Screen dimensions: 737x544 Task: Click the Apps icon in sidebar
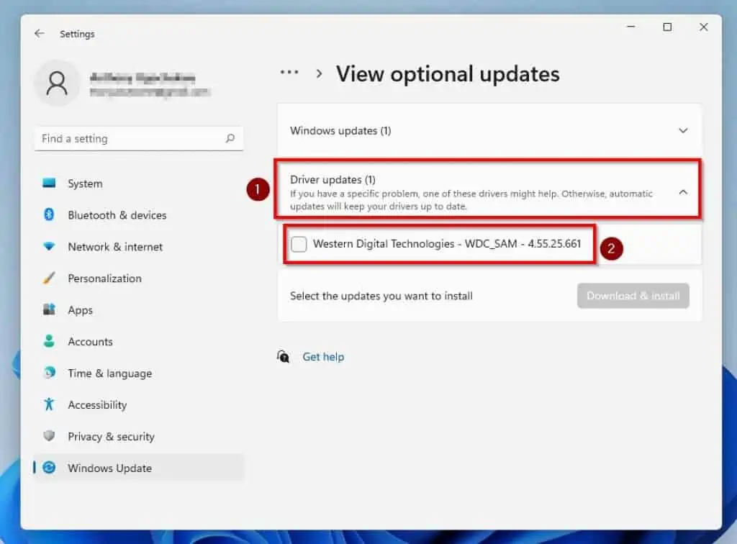tap(49, 309)
